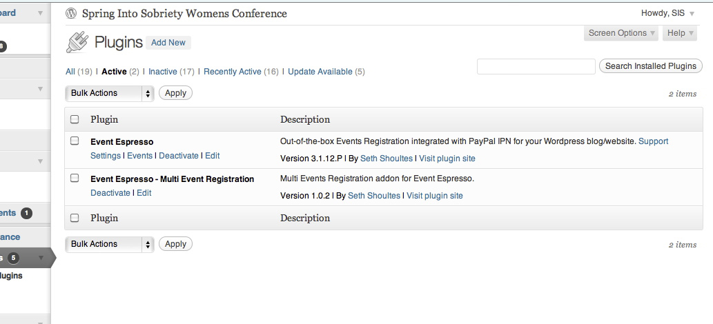Click the Add New plugin button

click(x=168, y=42)
